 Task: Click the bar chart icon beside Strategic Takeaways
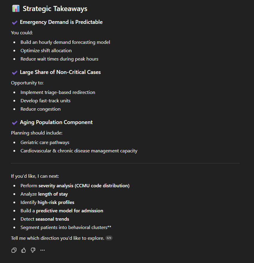[15, 9]
